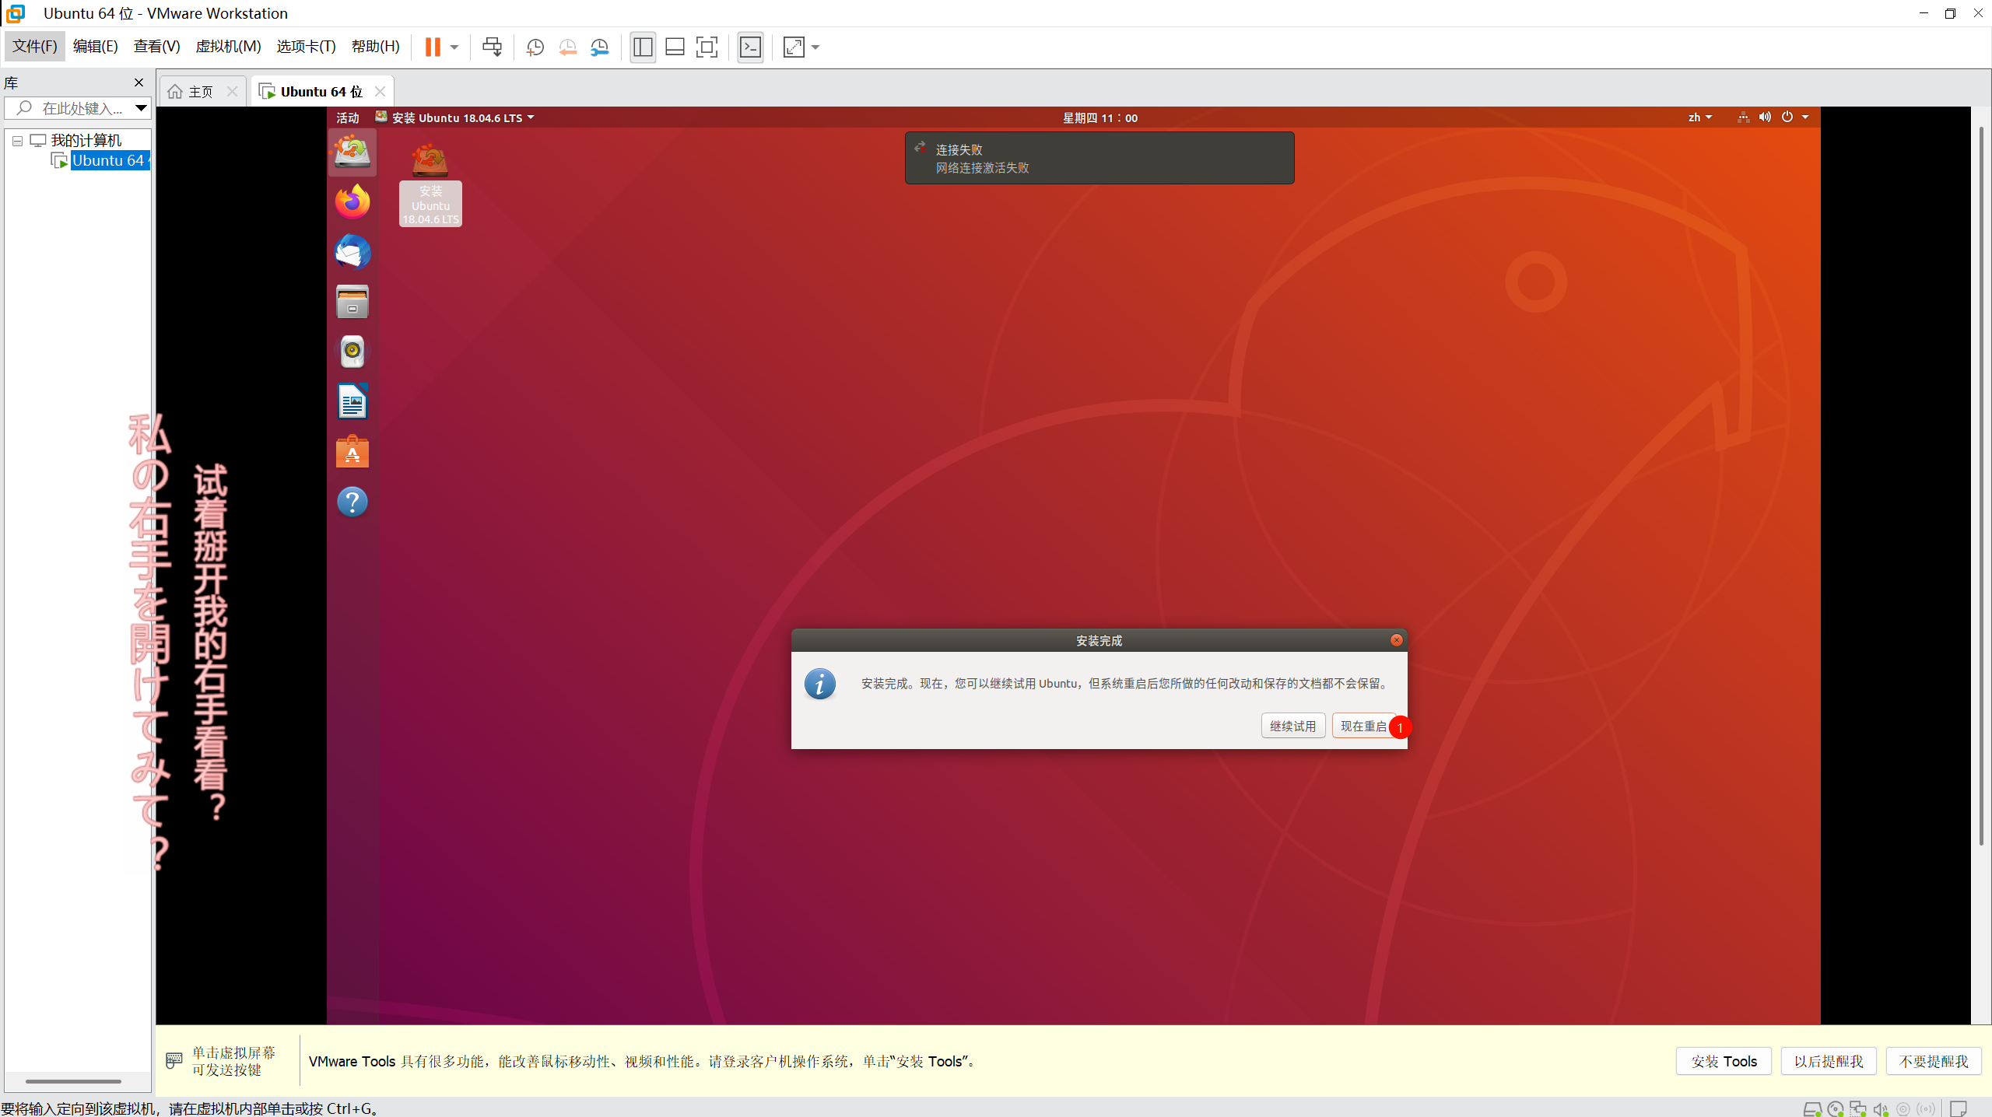Take a snapshot of the VM
The width and height of the screenshot is (1992, 1117).
pos(535,47)
